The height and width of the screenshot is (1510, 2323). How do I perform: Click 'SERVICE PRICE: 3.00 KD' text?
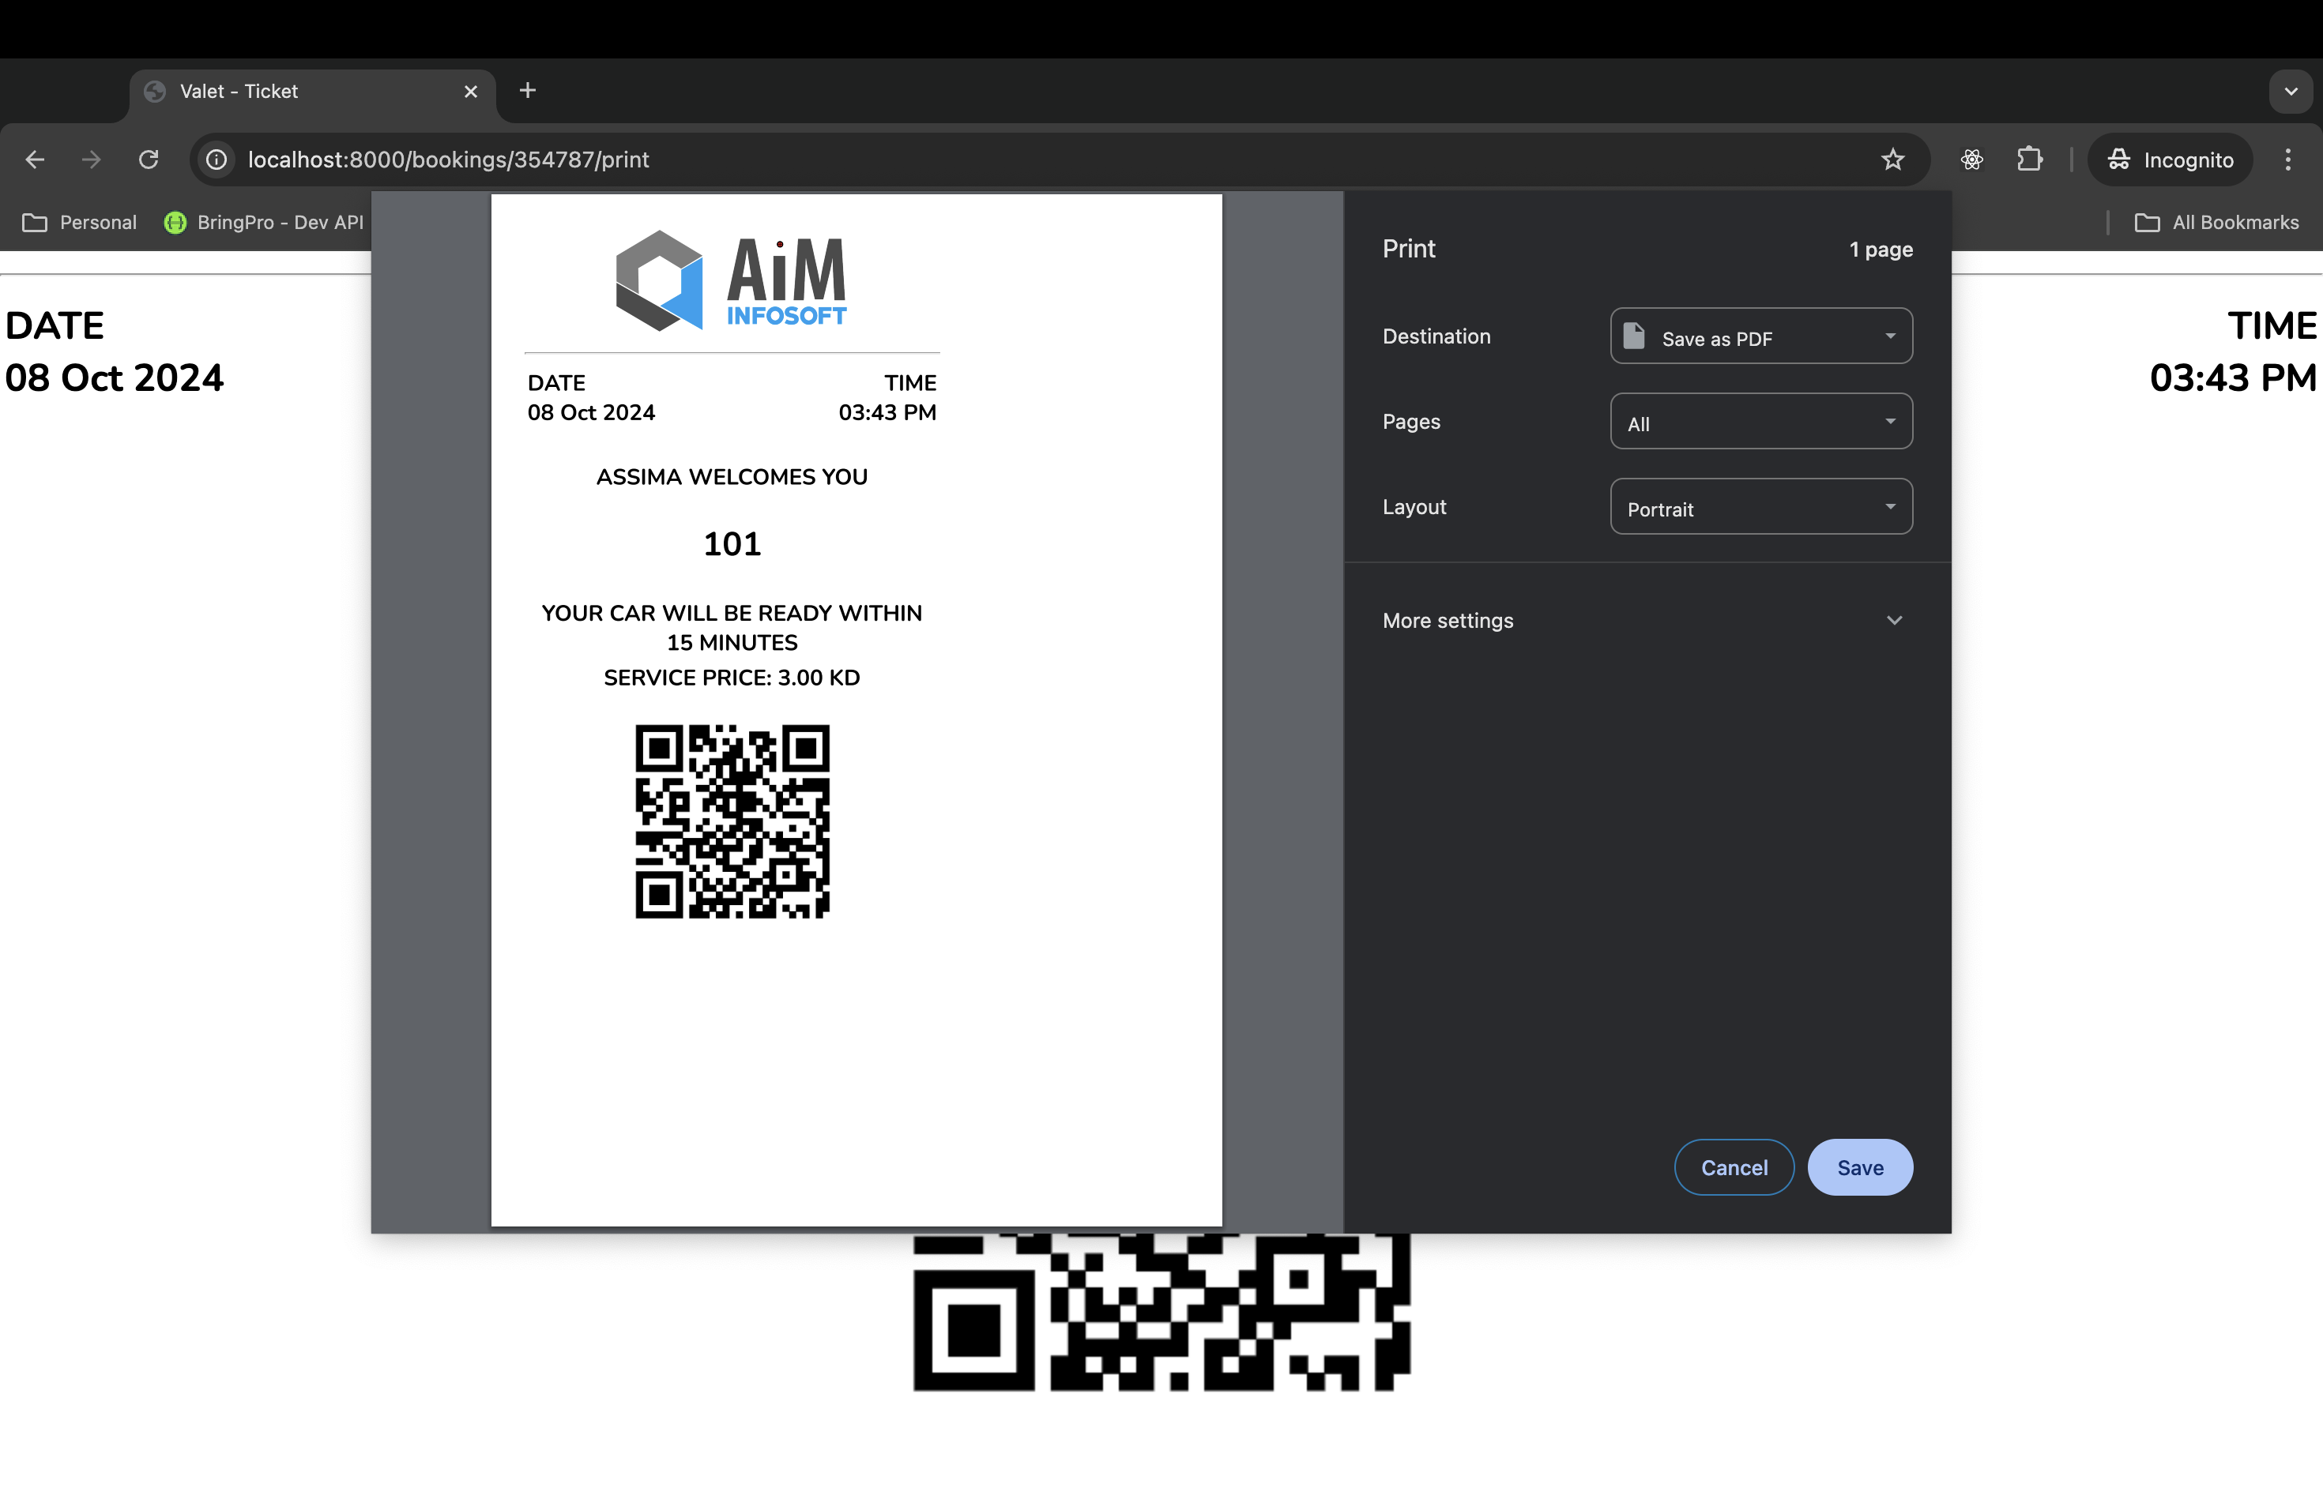point(732,678)
